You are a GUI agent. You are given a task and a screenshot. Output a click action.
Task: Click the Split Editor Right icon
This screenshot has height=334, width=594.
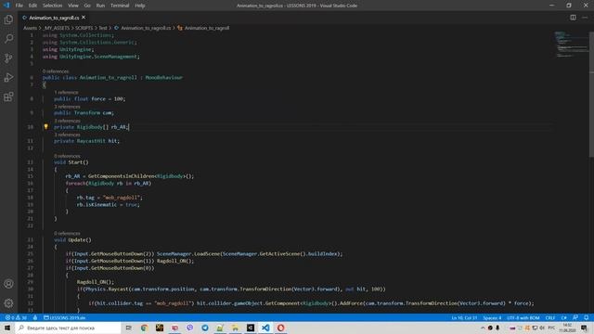(x=573, y=18)
